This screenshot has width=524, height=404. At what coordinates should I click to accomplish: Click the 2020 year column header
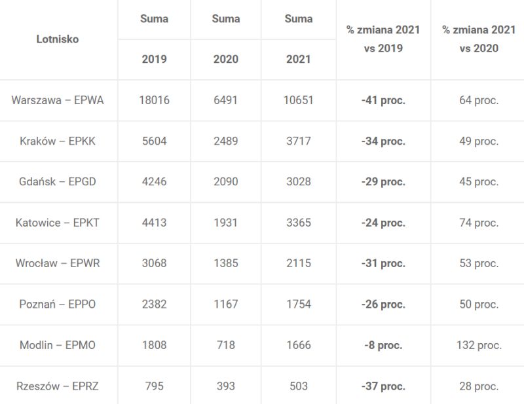coord(226,59)
